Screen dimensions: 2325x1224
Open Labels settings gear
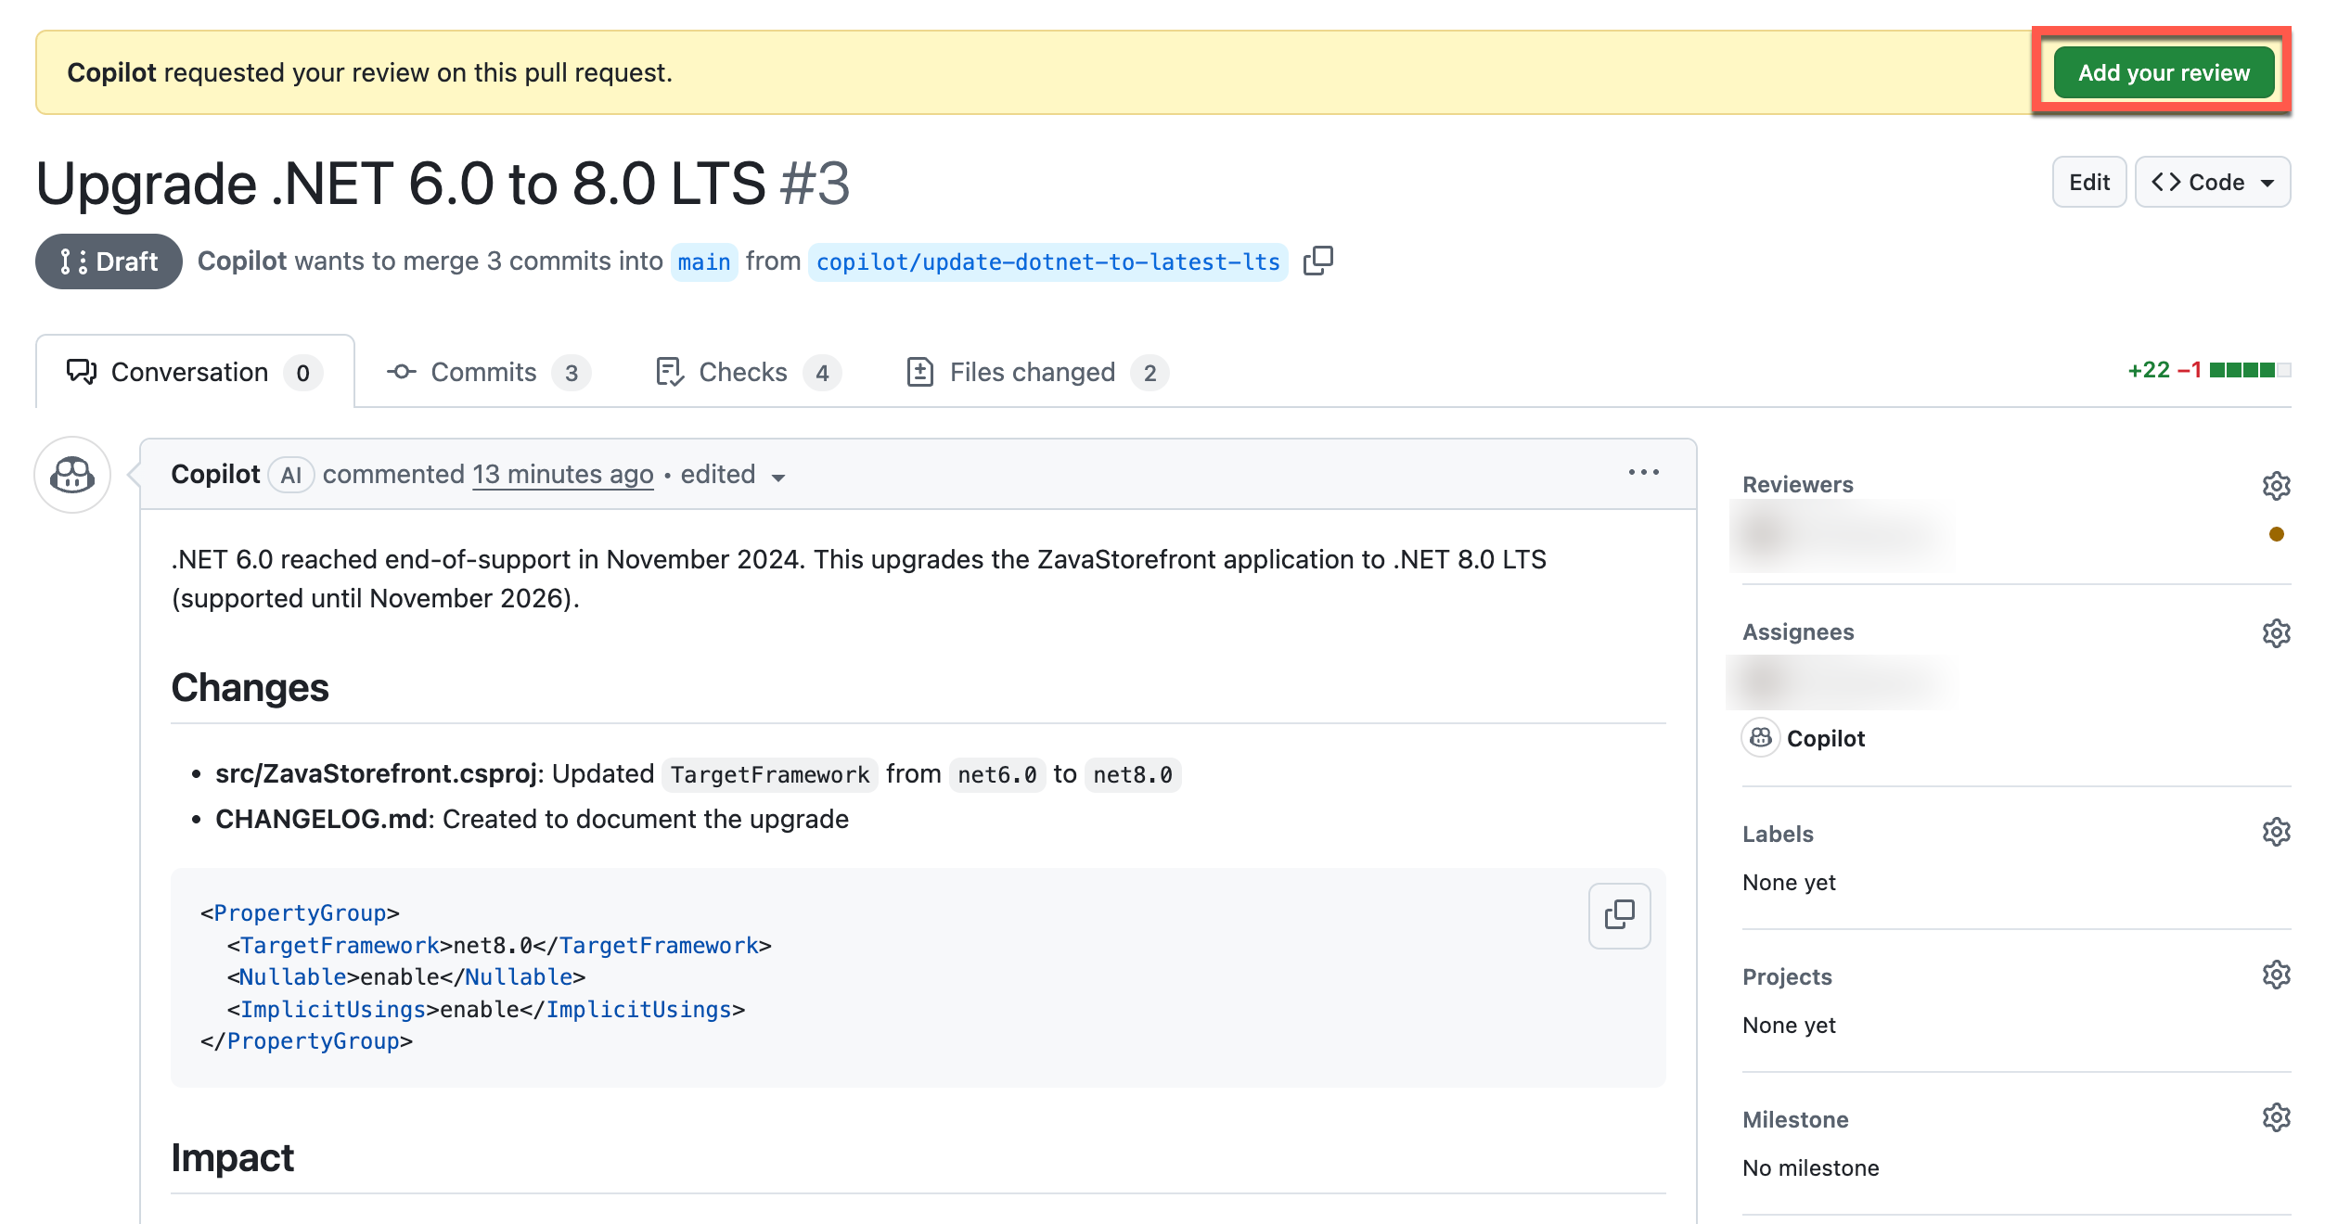pos(2278,831)
